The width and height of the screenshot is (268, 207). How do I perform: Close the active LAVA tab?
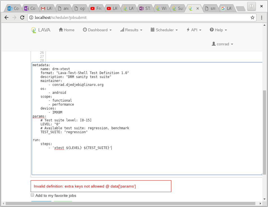197,8
